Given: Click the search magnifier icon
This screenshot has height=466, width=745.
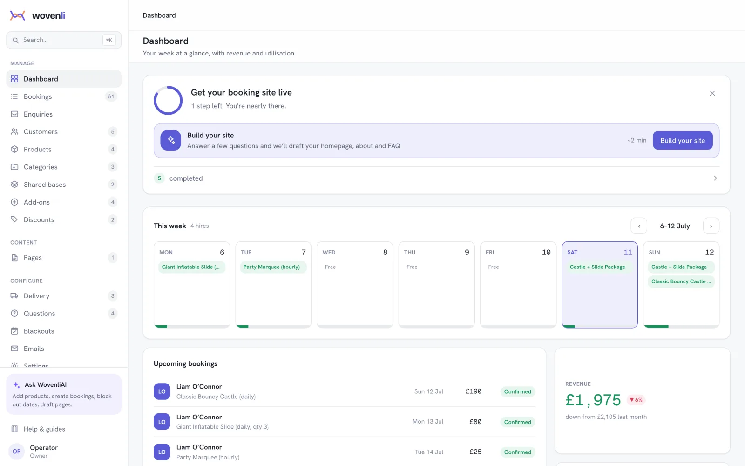Looking at the screenshot, I should pyautogui.click(x=15, y=40).
